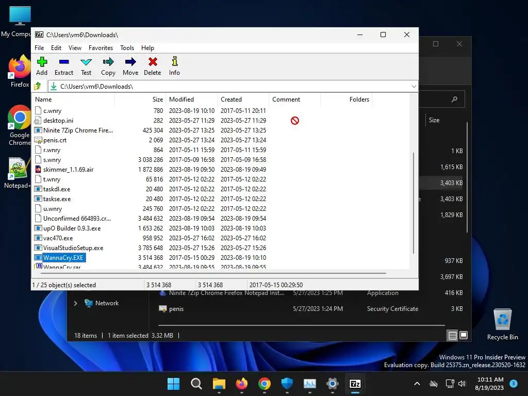Select the penis Security Certificate row in Explorer
Screen dimensions: 528x396
[x=310, y=309]
